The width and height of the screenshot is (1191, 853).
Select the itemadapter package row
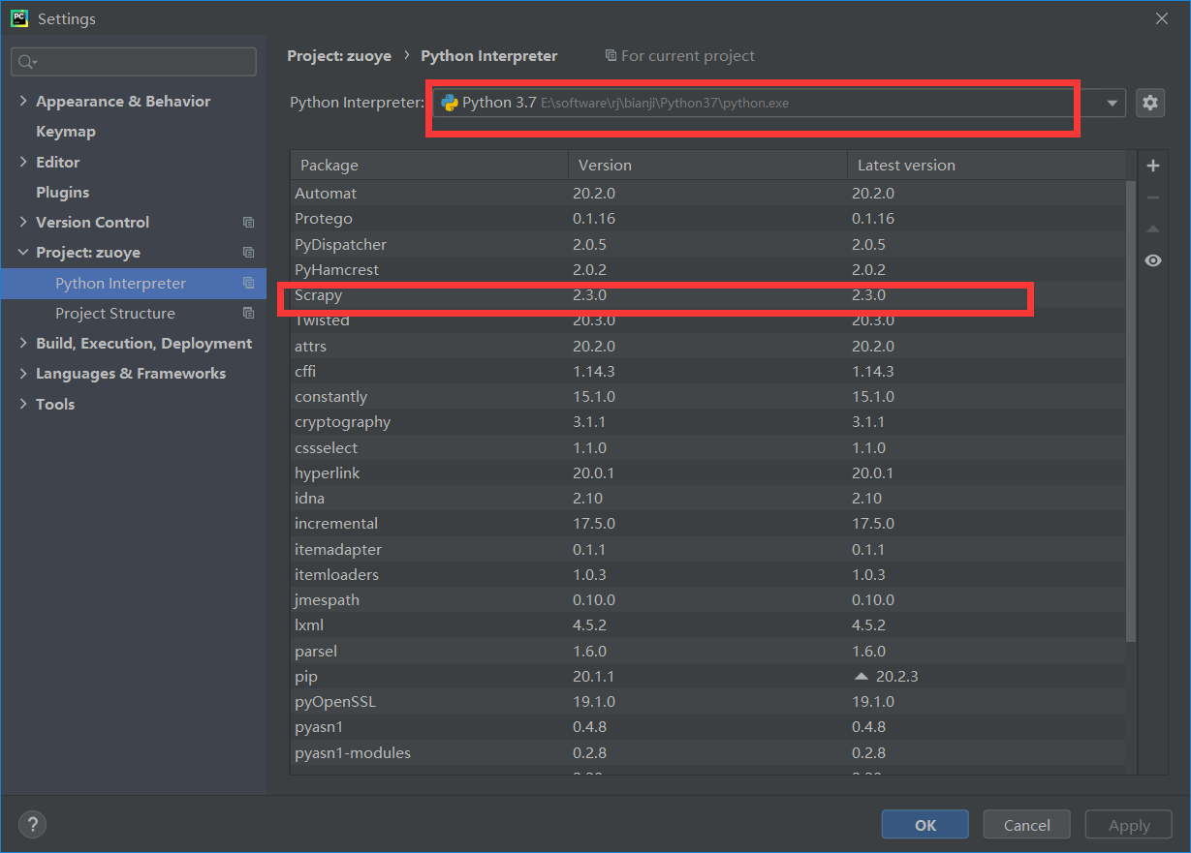[x=708, y=549]
